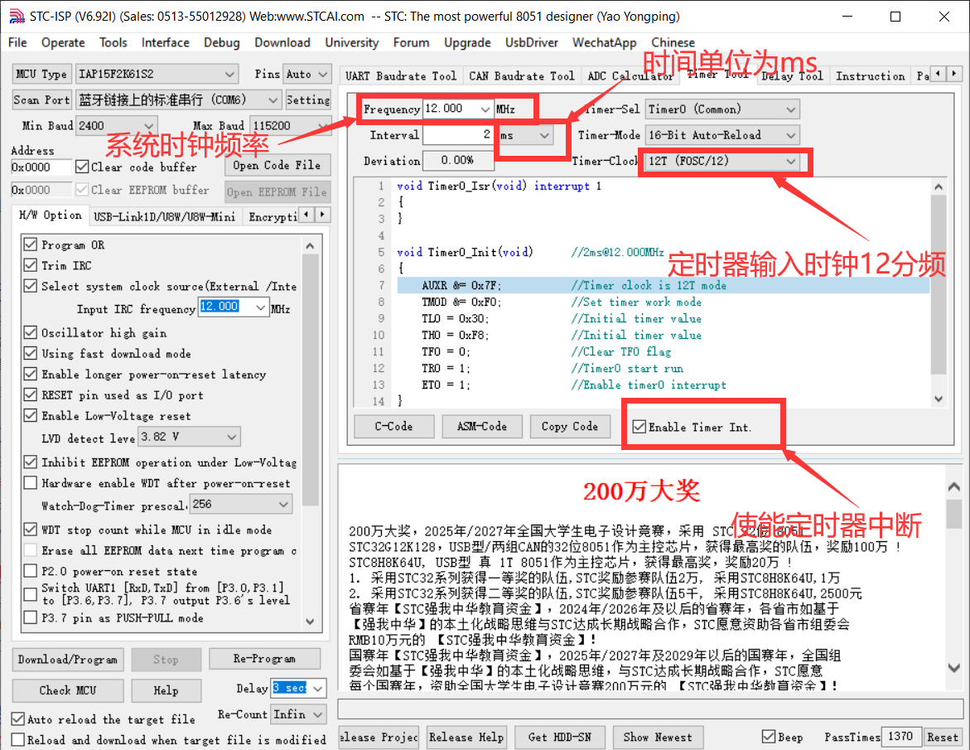Image resolution: width=970 pixels, height=750 pixels.
Task: Click Get HDD-SN button
Action: [559, 737]
